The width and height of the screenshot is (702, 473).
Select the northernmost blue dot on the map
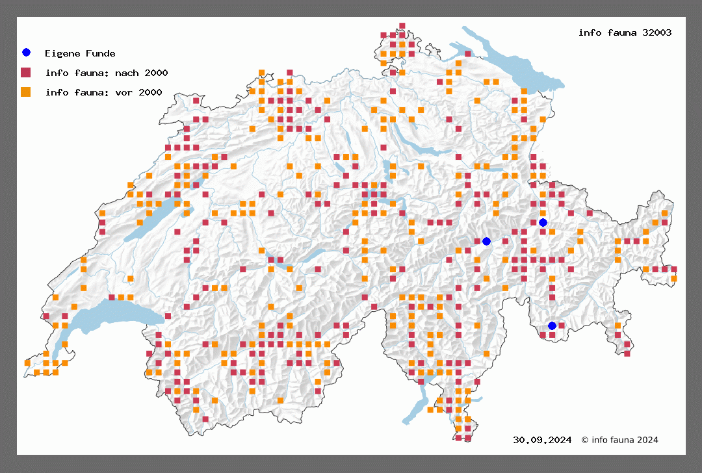pyautogui.click(x=543, y=222)
